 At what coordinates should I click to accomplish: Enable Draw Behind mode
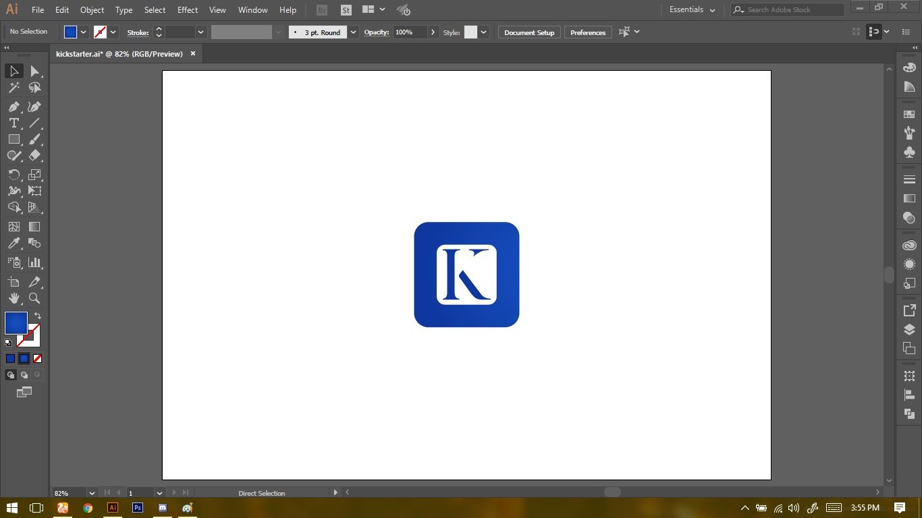pyautogui.click(x=24, y=375)
